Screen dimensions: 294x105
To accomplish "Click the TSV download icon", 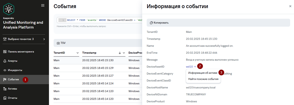I will pos(58,43).
